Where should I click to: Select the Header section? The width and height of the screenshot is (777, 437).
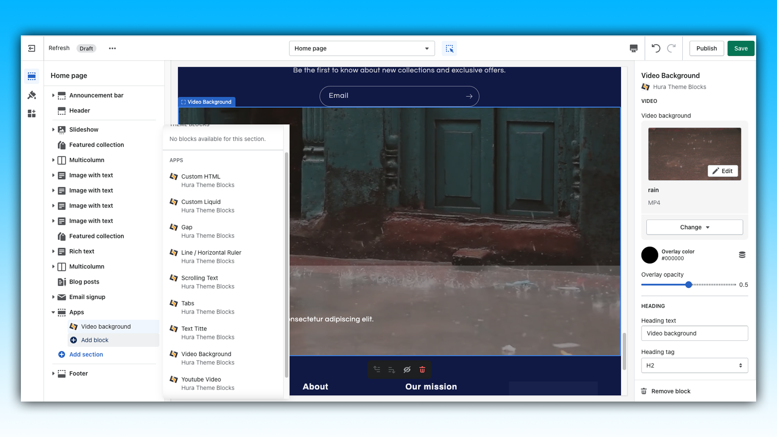[80, 111]
